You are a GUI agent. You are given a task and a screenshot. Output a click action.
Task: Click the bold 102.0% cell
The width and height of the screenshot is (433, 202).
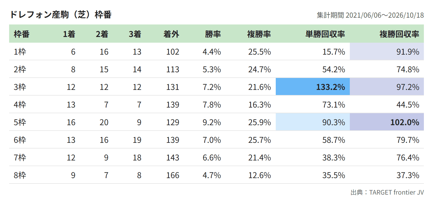click(387, 122)
